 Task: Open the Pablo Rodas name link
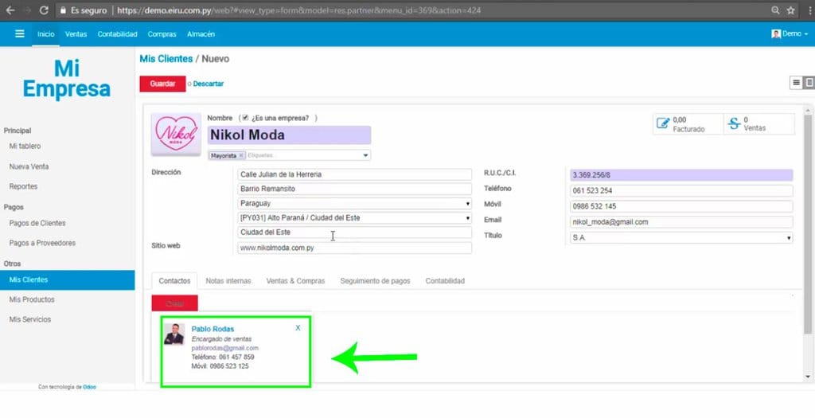(213, 329)
